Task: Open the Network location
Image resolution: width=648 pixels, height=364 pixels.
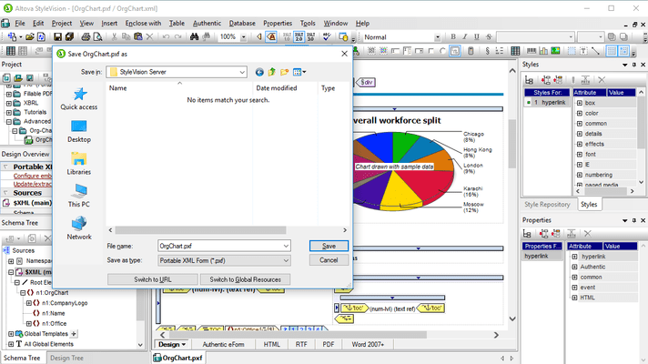Action: pyautogui.click(x=78, y=227)
